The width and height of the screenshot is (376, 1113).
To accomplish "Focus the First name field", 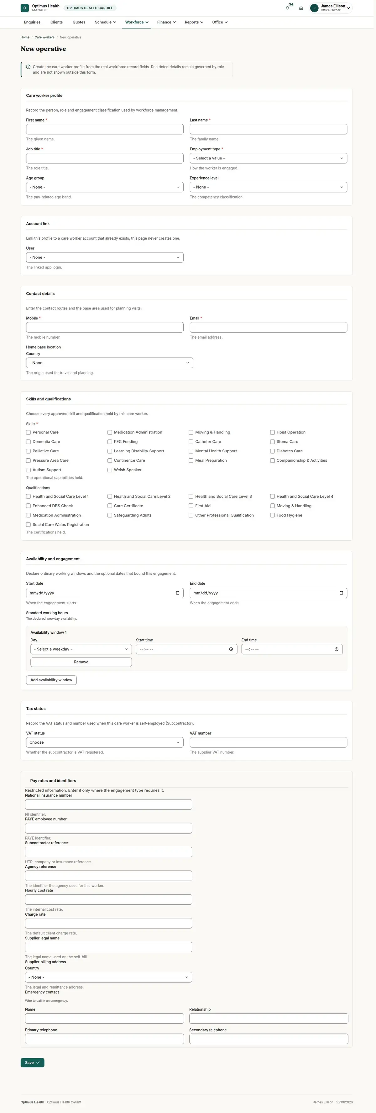I will pyautogui.click(x=105, y=129).
